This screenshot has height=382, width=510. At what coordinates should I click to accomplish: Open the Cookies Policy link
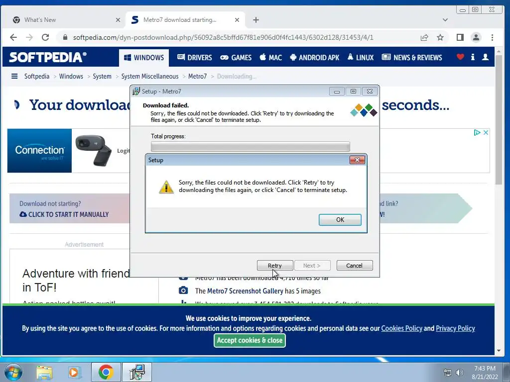(x=402, y=328)
